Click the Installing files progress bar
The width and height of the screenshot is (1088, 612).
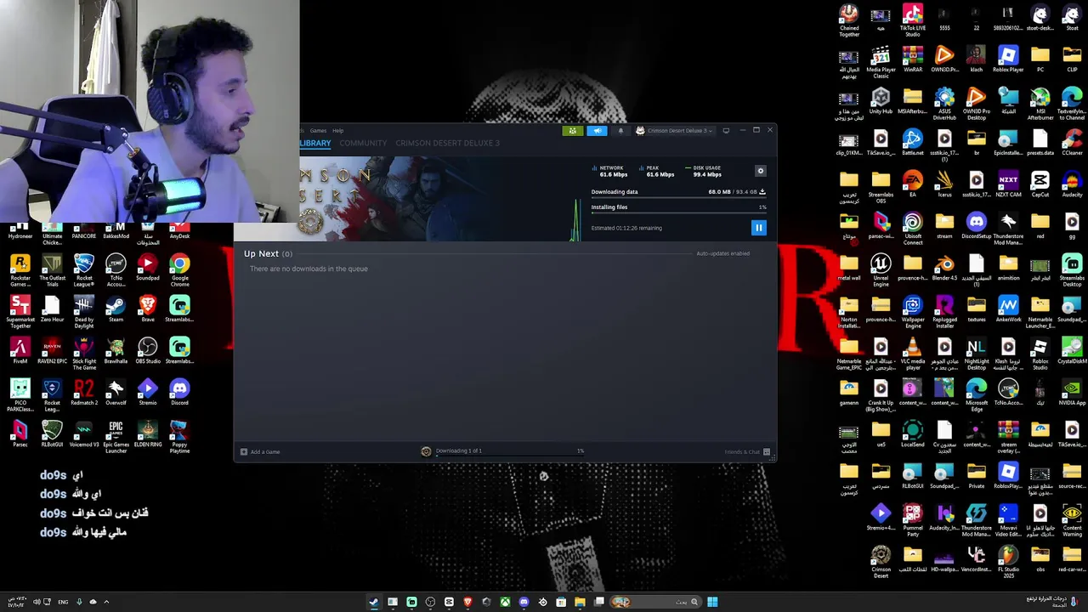click(678, 213)
